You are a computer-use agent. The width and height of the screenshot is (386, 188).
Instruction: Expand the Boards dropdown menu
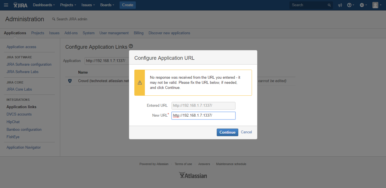tap(107, 5)
